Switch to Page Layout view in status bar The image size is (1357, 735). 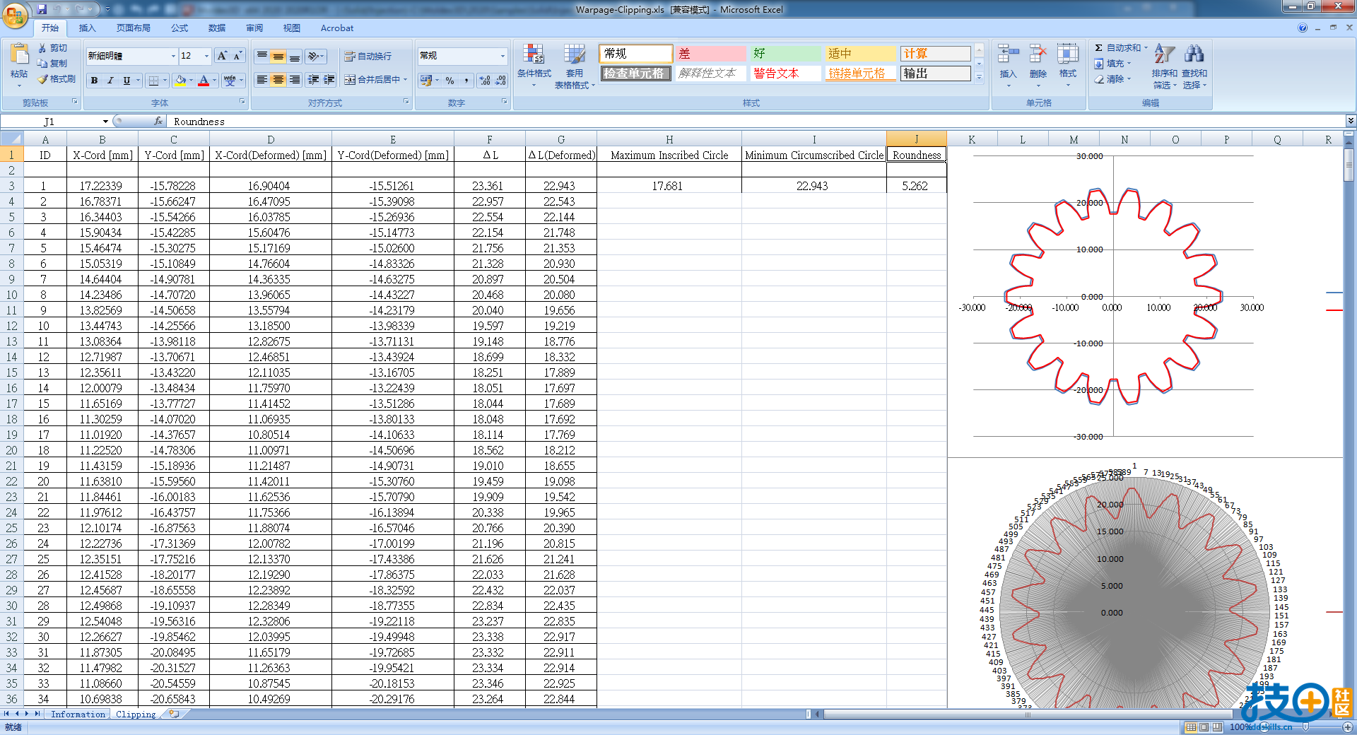[1204, 727]
